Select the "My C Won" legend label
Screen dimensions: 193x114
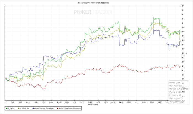11,108
